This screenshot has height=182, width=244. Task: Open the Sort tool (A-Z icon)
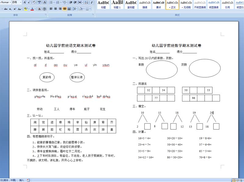(x=87, y=2)
